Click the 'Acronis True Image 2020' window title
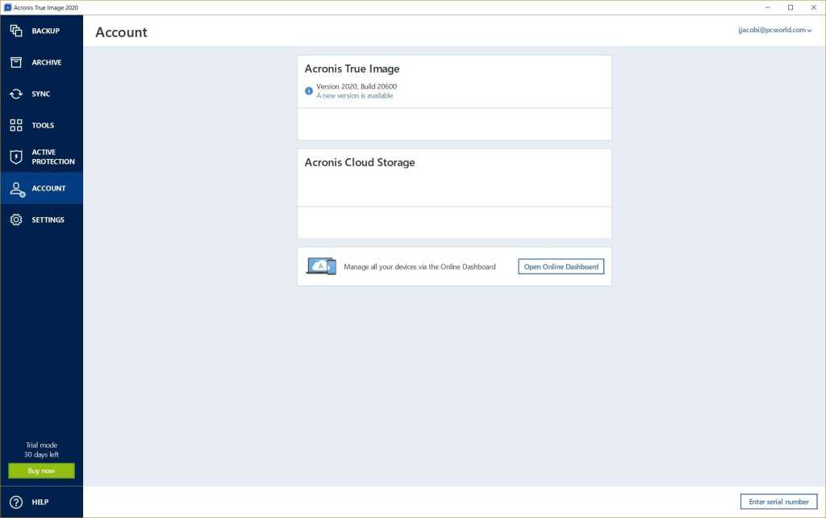Screen dimensions: 826x518 pos(46,7)
